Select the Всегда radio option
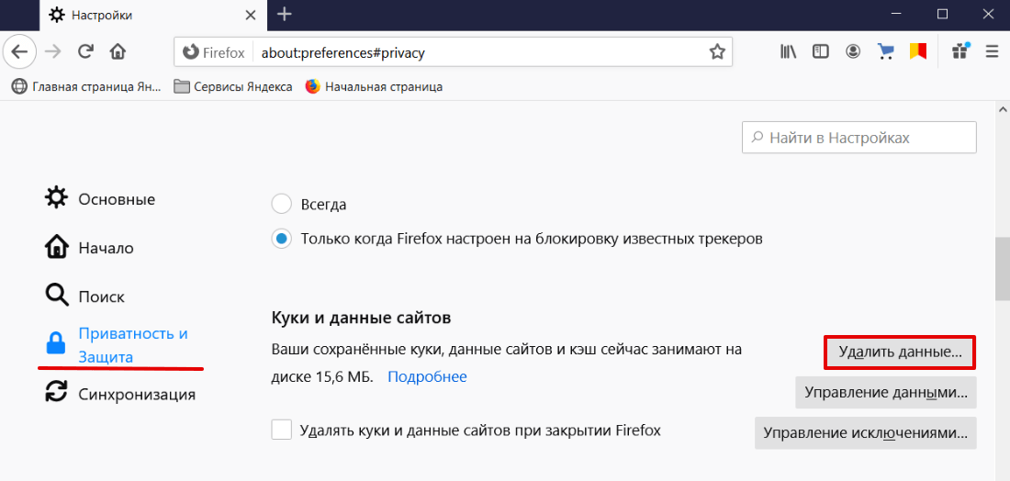1010x481 pixels. click(x=282, y=205)
